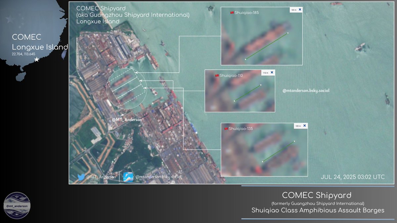Select the Chinese flag beside Shuiqiao-185

232,12
